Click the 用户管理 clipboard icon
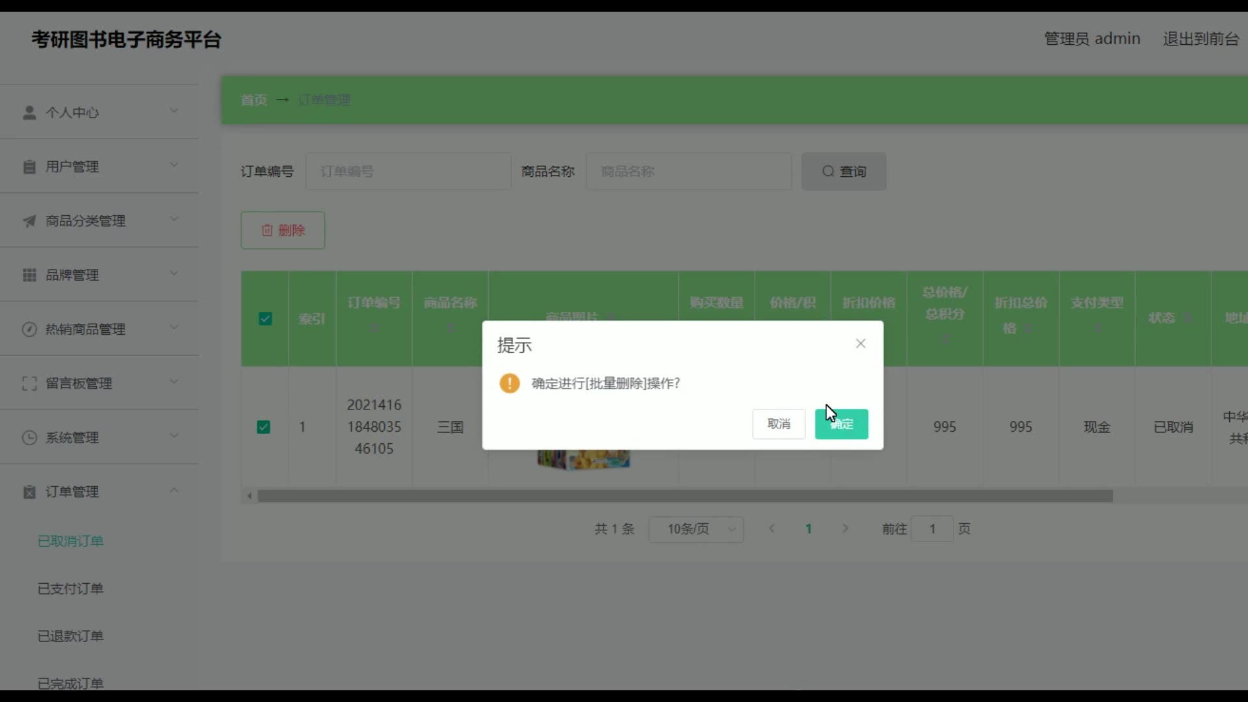 coord(29,167)
